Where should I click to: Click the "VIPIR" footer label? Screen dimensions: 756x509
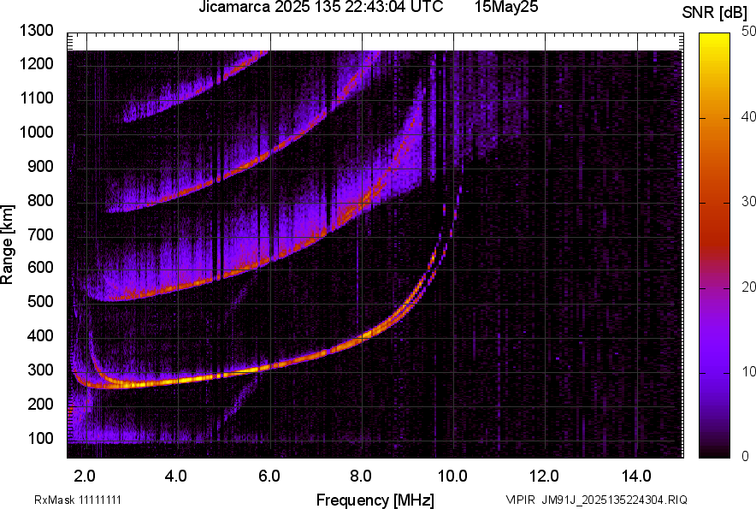click(x=521, y=500)
